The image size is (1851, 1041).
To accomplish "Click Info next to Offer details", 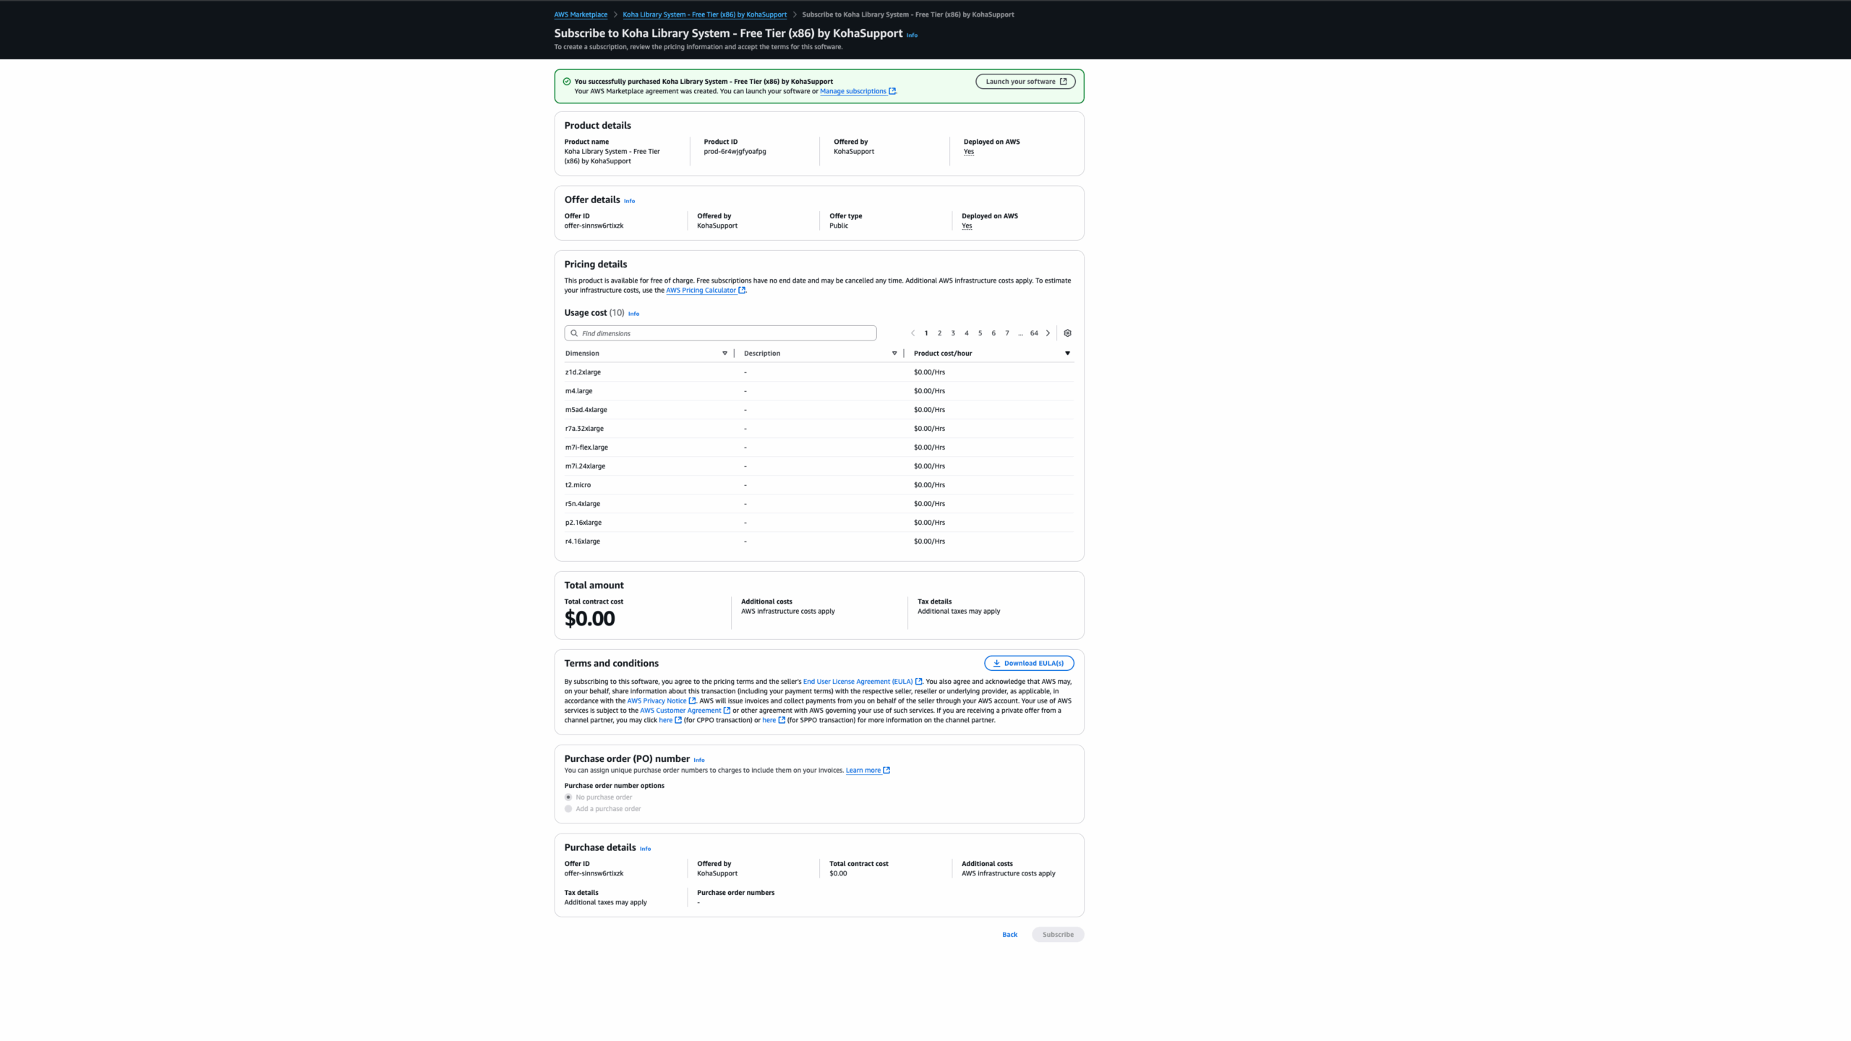I will (629, 201).
